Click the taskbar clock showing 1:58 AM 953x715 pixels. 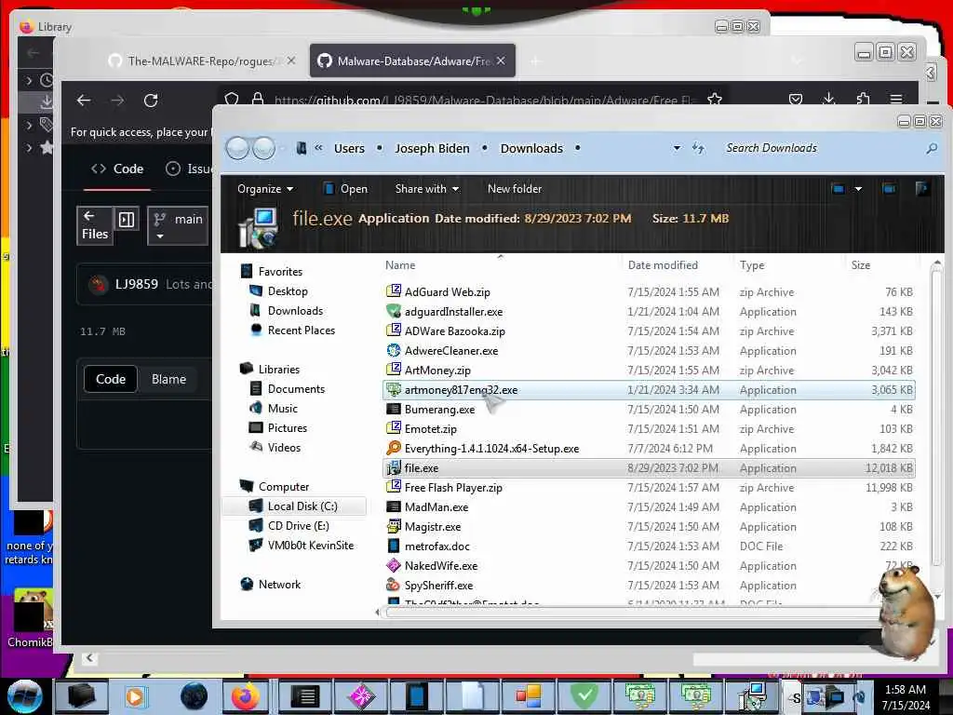pyautogui.click(x=905, y=696)
